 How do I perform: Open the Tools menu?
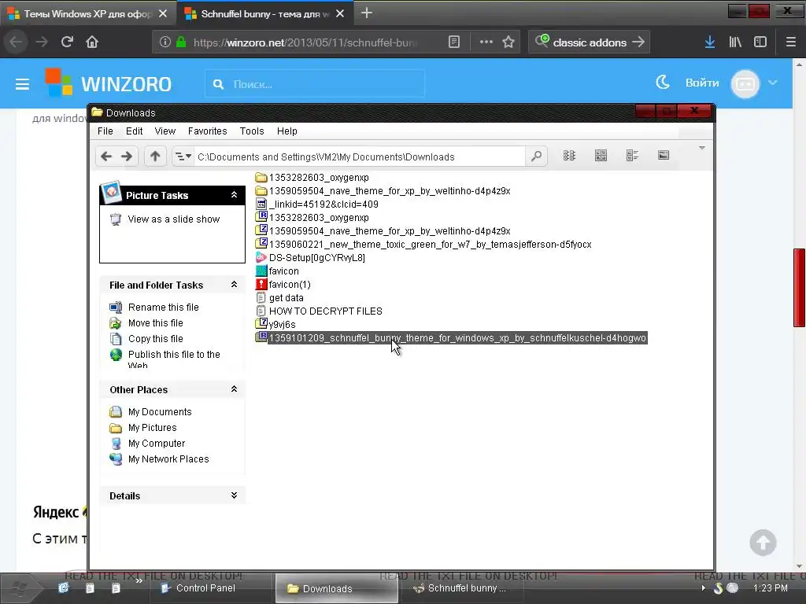(x=252, y=131)
